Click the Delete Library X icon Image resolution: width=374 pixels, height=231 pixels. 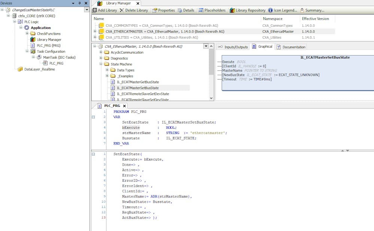[x=122, y=10]
